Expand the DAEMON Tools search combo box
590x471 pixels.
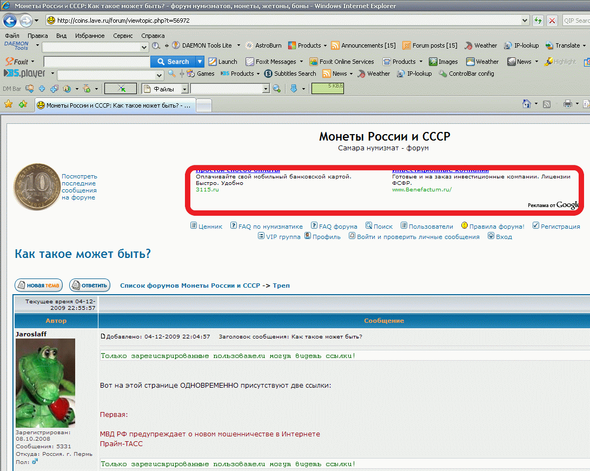click(x=144, y=47)
